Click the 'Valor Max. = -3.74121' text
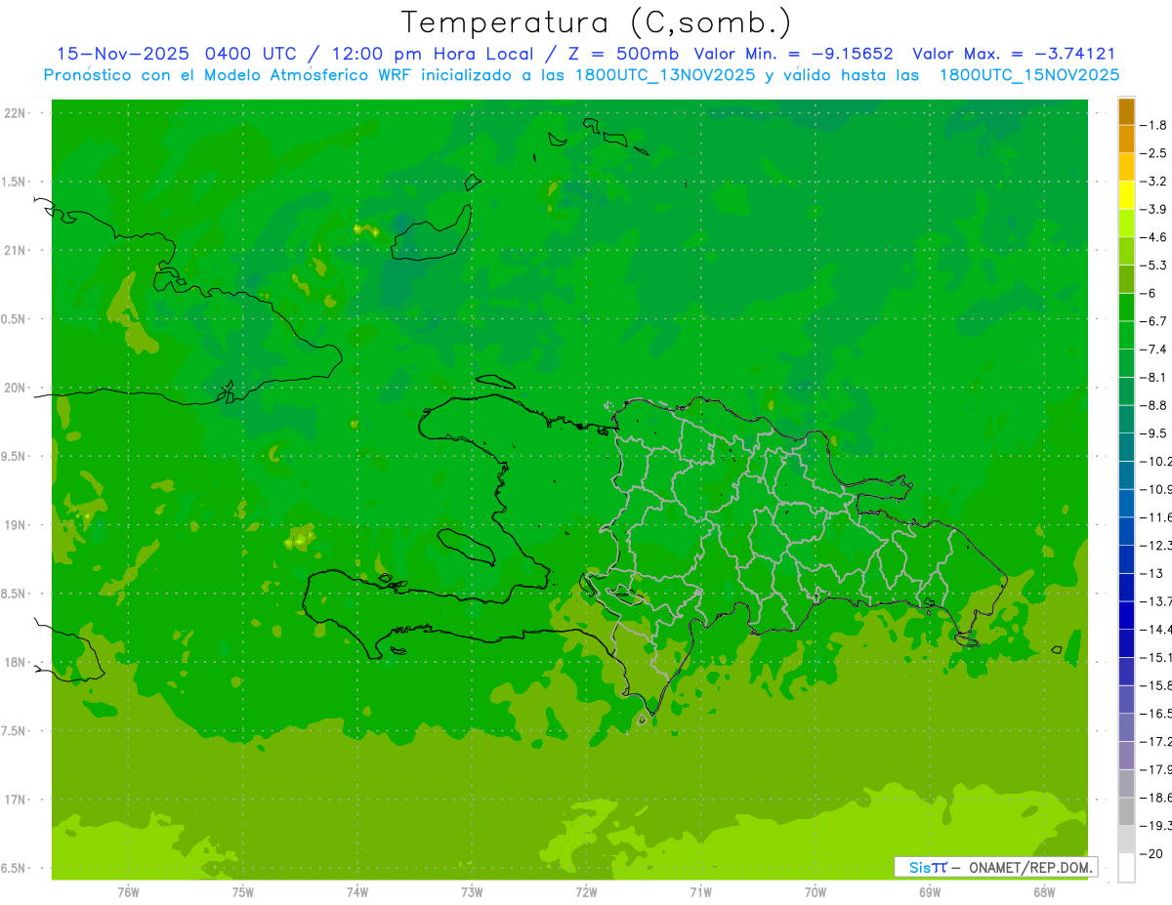The height and width of the screenshot is (905, 1172). (1014, 54)
